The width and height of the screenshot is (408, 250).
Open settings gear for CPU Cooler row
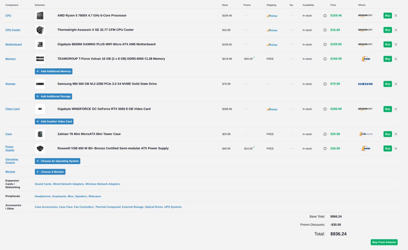tap(325, 30)
